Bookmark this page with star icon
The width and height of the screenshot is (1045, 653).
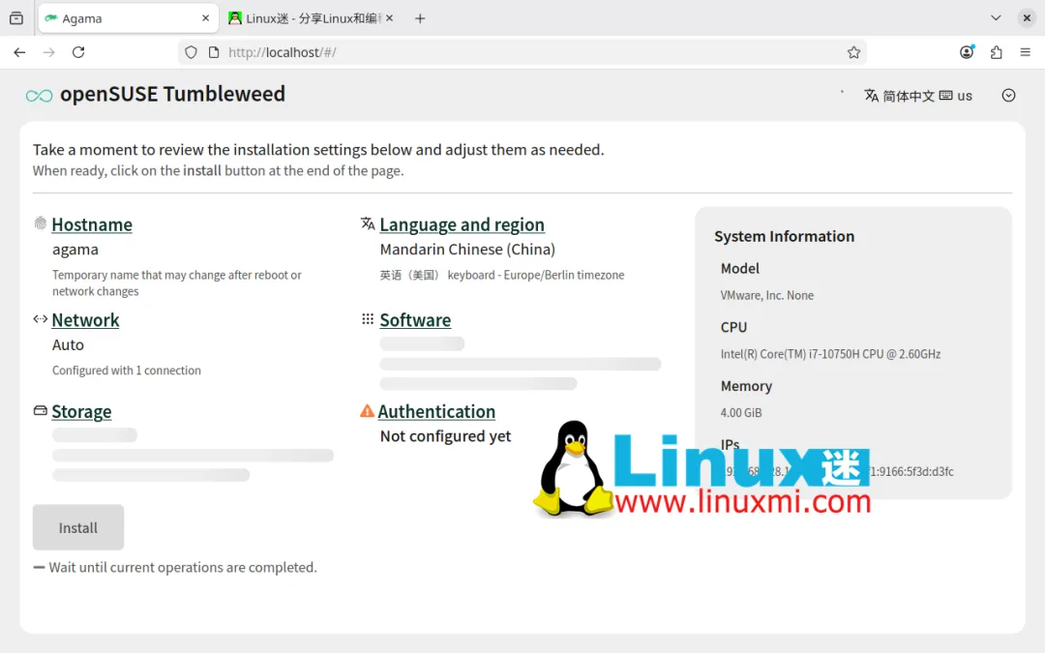tap(853, 52)
